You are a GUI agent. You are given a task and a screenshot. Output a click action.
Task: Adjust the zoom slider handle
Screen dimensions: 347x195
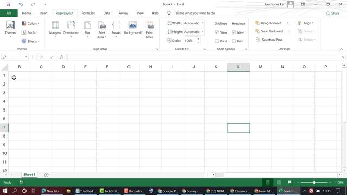pos(314,183)
